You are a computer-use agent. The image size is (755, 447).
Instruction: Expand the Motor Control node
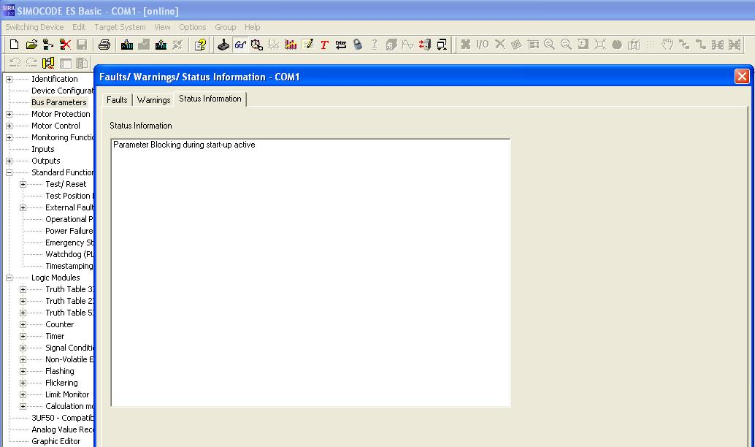click(x=9, y=126)
